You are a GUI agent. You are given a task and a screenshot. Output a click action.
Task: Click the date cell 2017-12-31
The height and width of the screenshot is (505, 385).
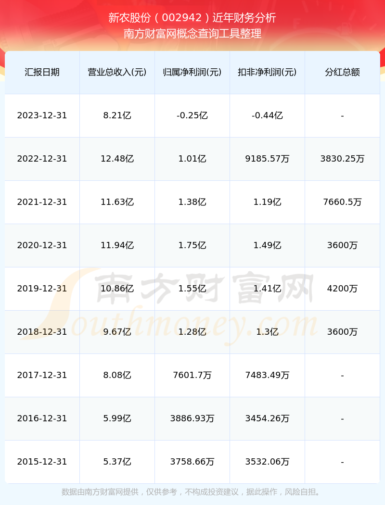pyautogui.click(x=42, y=375)
